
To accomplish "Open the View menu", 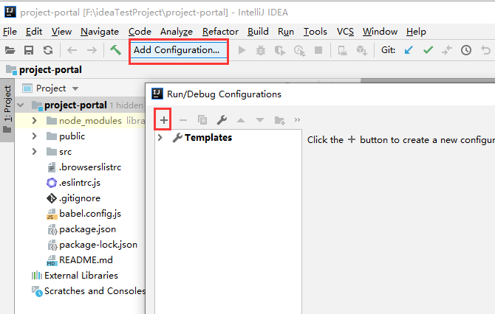I will [61, 32].
